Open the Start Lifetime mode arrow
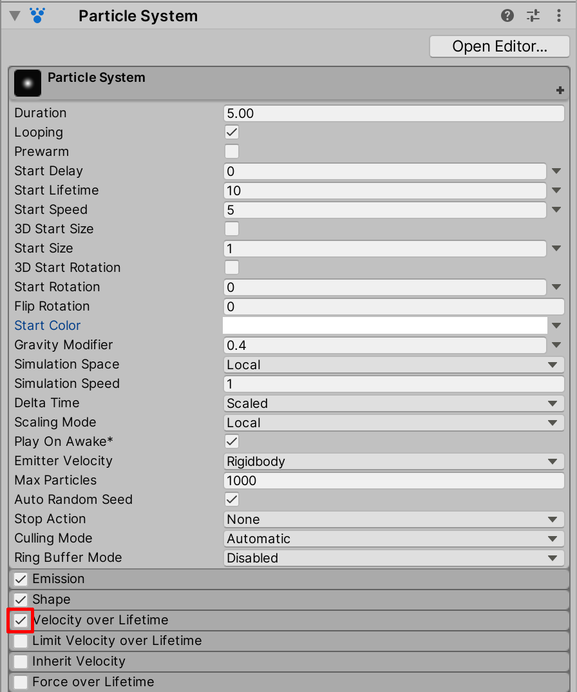577x692 pixels. pos(557,191)
